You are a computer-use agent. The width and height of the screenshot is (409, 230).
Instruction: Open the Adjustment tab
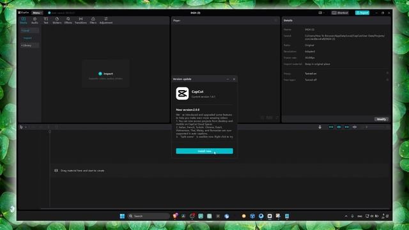[x=106, y=20]
